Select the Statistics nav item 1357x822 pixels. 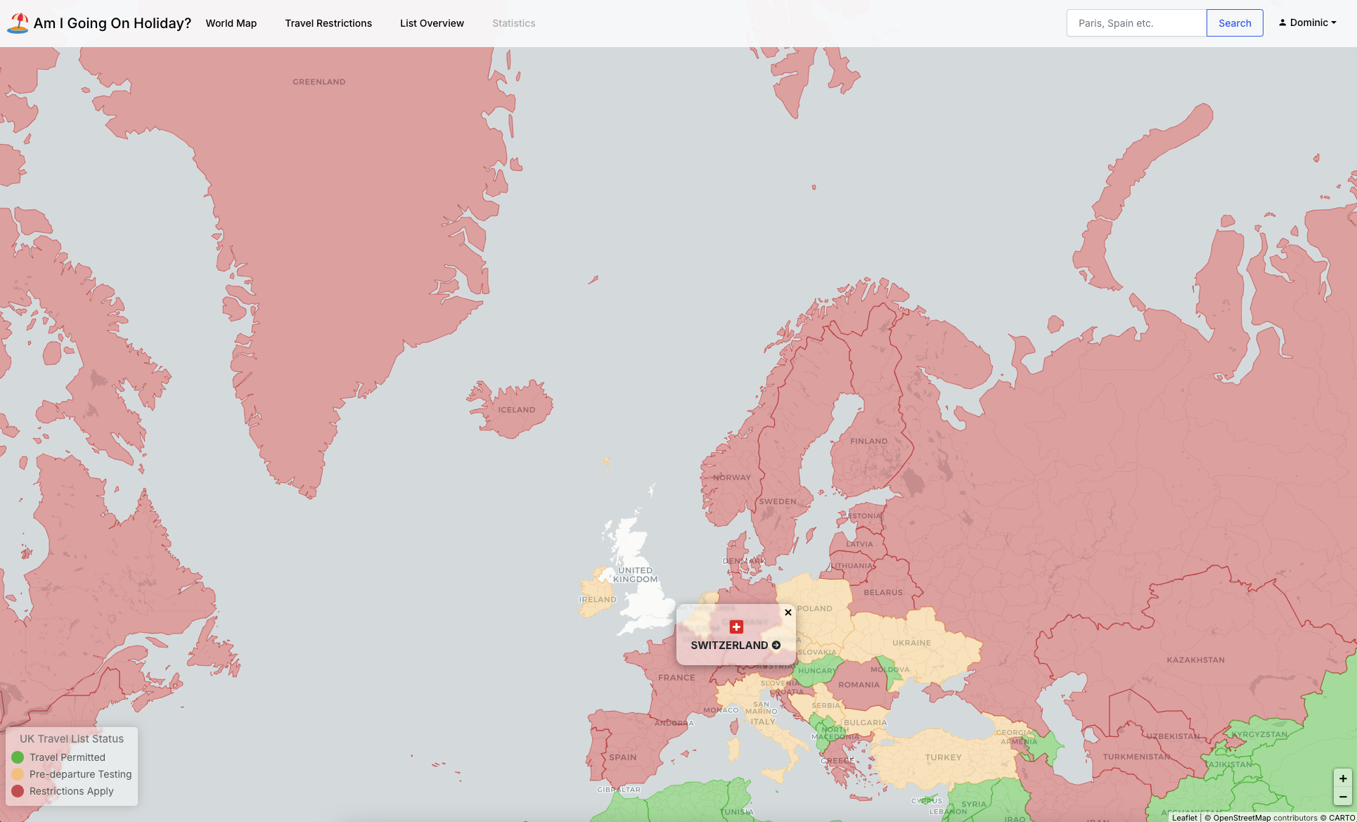514,23
